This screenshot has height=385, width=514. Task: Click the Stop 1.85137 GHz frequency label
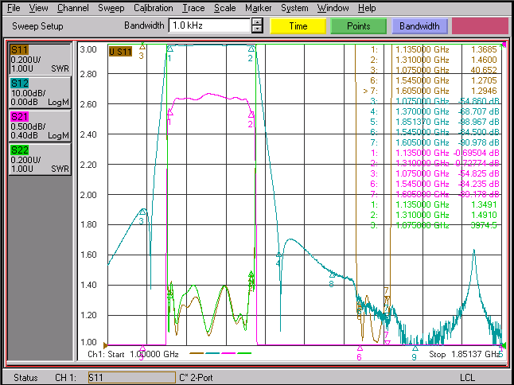point(465,354)
